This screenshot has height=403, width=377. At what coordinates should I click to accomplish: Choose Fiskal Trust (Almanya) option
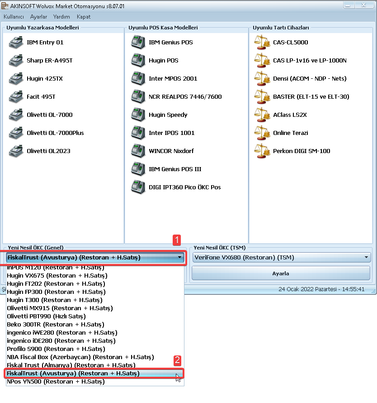tap(95, 365)
